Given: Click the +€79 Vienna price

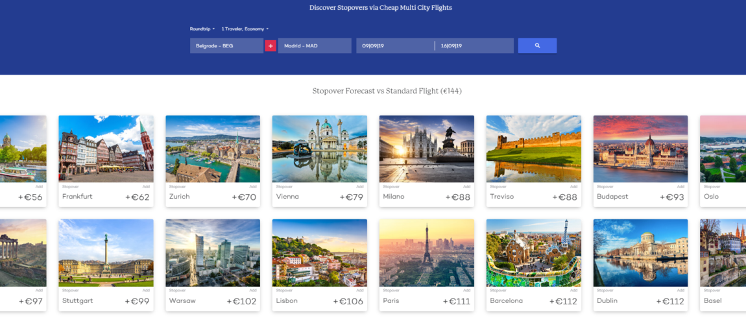Looking at the screenshot, I should click(x=351, y=197).
